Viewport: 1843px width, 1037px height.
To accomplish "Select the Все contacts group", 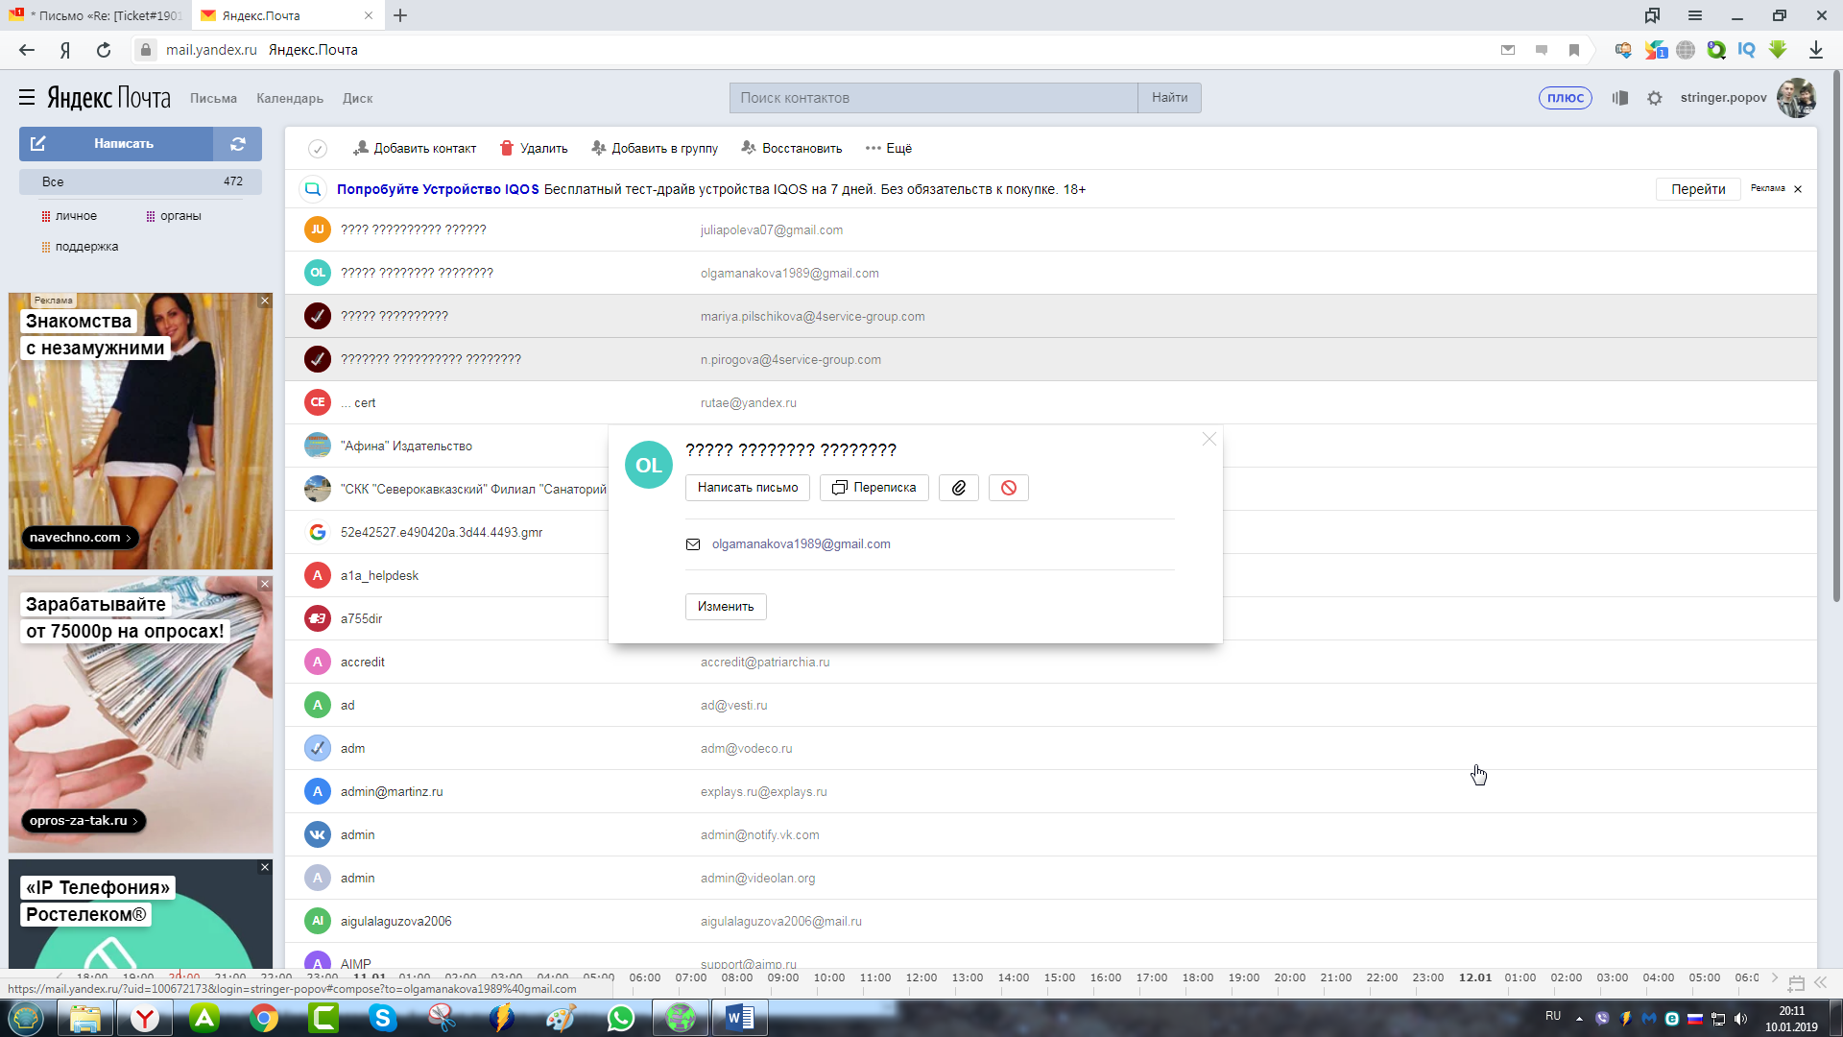I will tap(140, 181).
